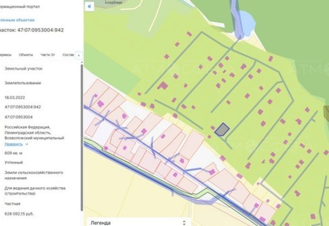329x226 pixels.
Task: Select the highlighted gray land parcel on map
Action: pos(222,130)
